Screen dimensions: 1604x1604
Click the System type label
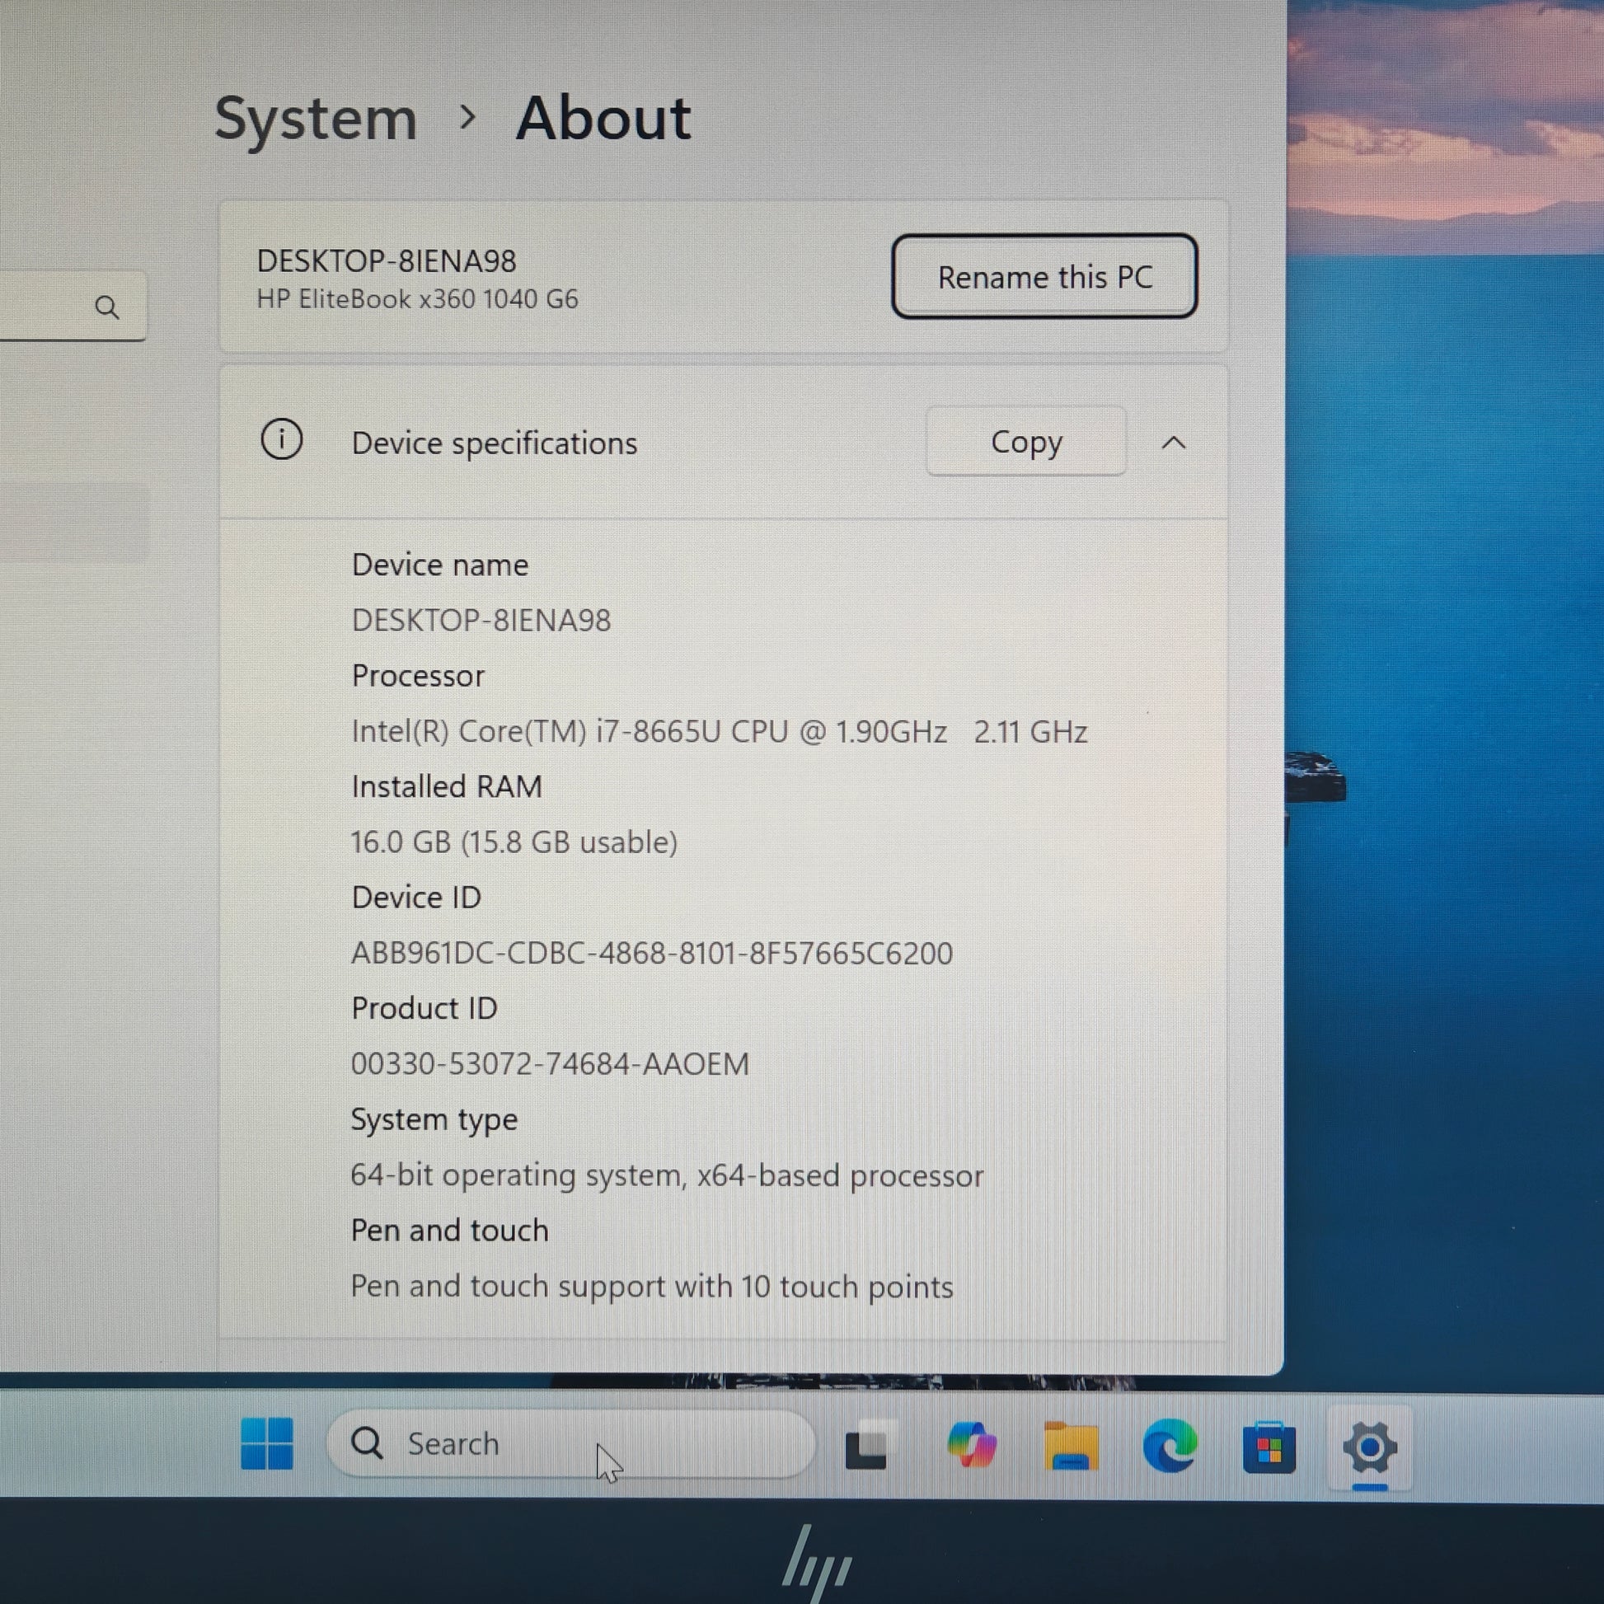click(434, 1120)
